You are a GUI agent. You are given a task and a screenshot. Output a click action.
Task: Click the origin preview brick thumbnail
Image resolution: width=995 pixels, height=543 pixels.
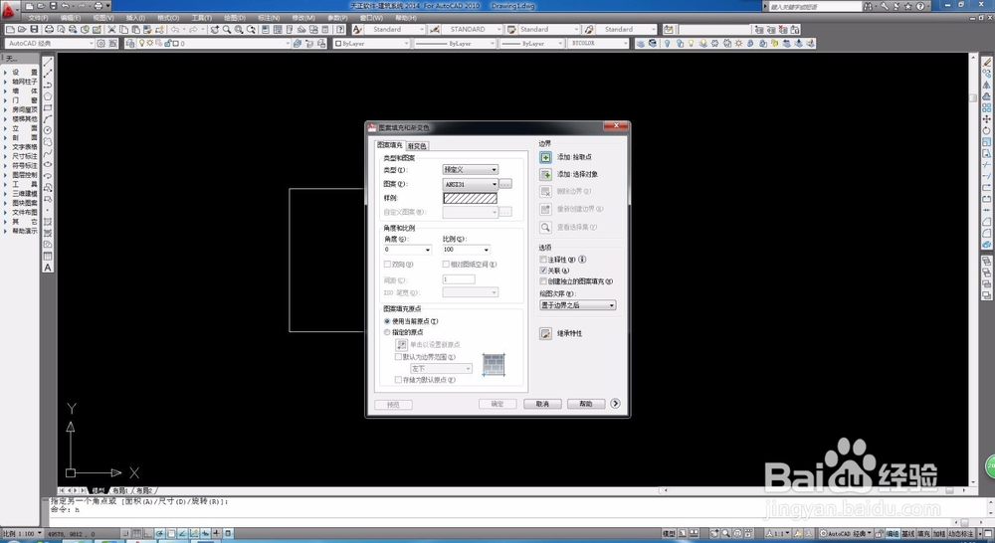[x=494, y=365]
